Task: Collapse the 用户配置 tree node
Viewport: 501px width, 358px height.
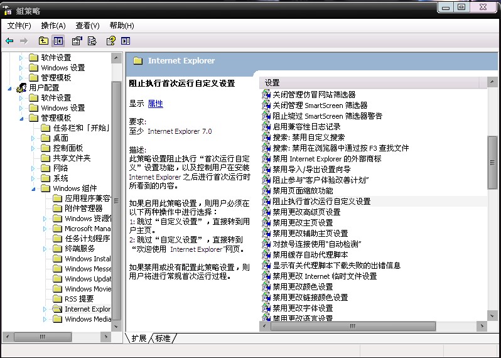Action: 9,88
